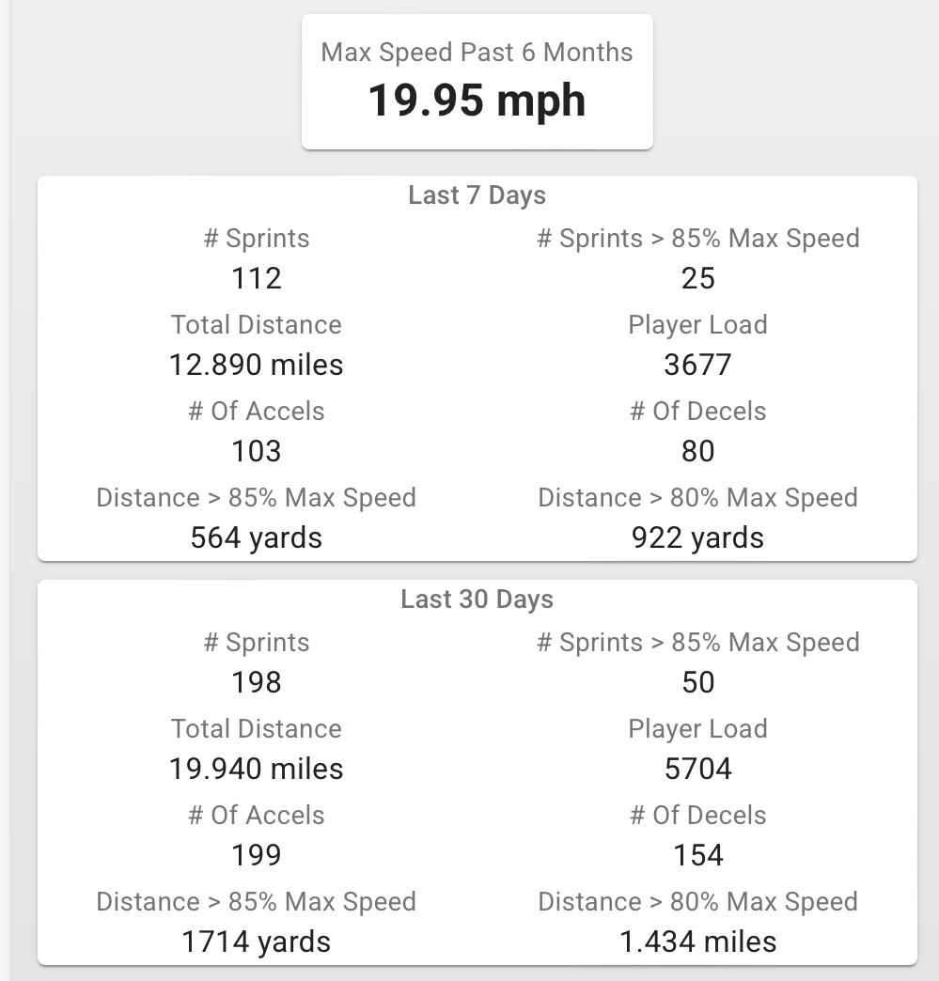The width and height of the screenshot is (939, 981).
Task: Click the 12.890 miles total distance
Action: tap(257, 365)
